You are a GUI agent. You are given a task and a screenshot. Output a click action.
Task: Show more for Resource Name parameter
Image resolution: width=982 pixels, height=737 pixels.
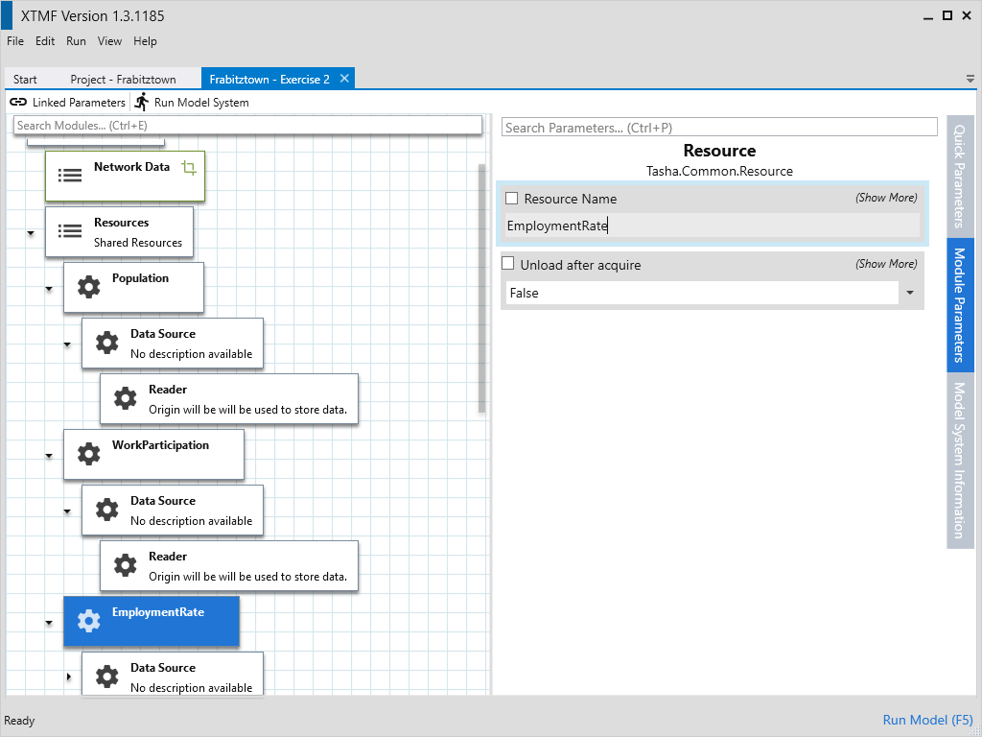tap(886, 198)
